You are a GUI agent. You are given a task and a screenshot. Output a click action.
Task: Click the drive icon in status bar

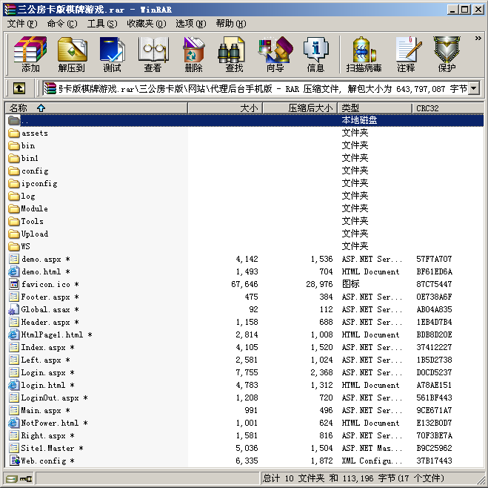(x=11, y=479)
